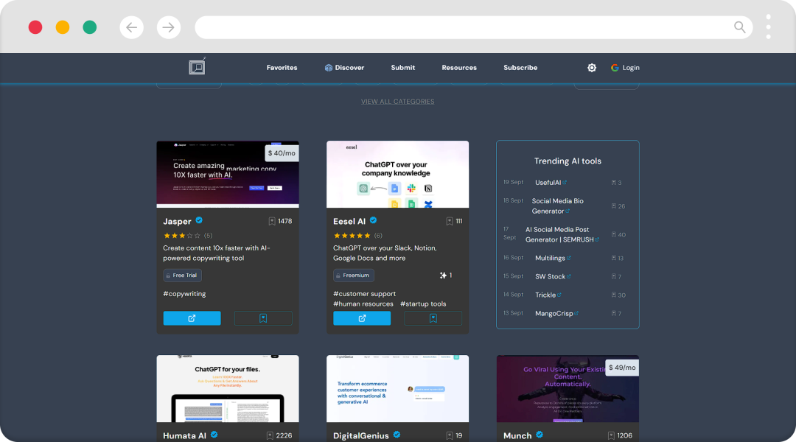Open MangoCrisp trending link
This screenshot has height=442, width=796.
pyautogui.click(x=557, y=314)
